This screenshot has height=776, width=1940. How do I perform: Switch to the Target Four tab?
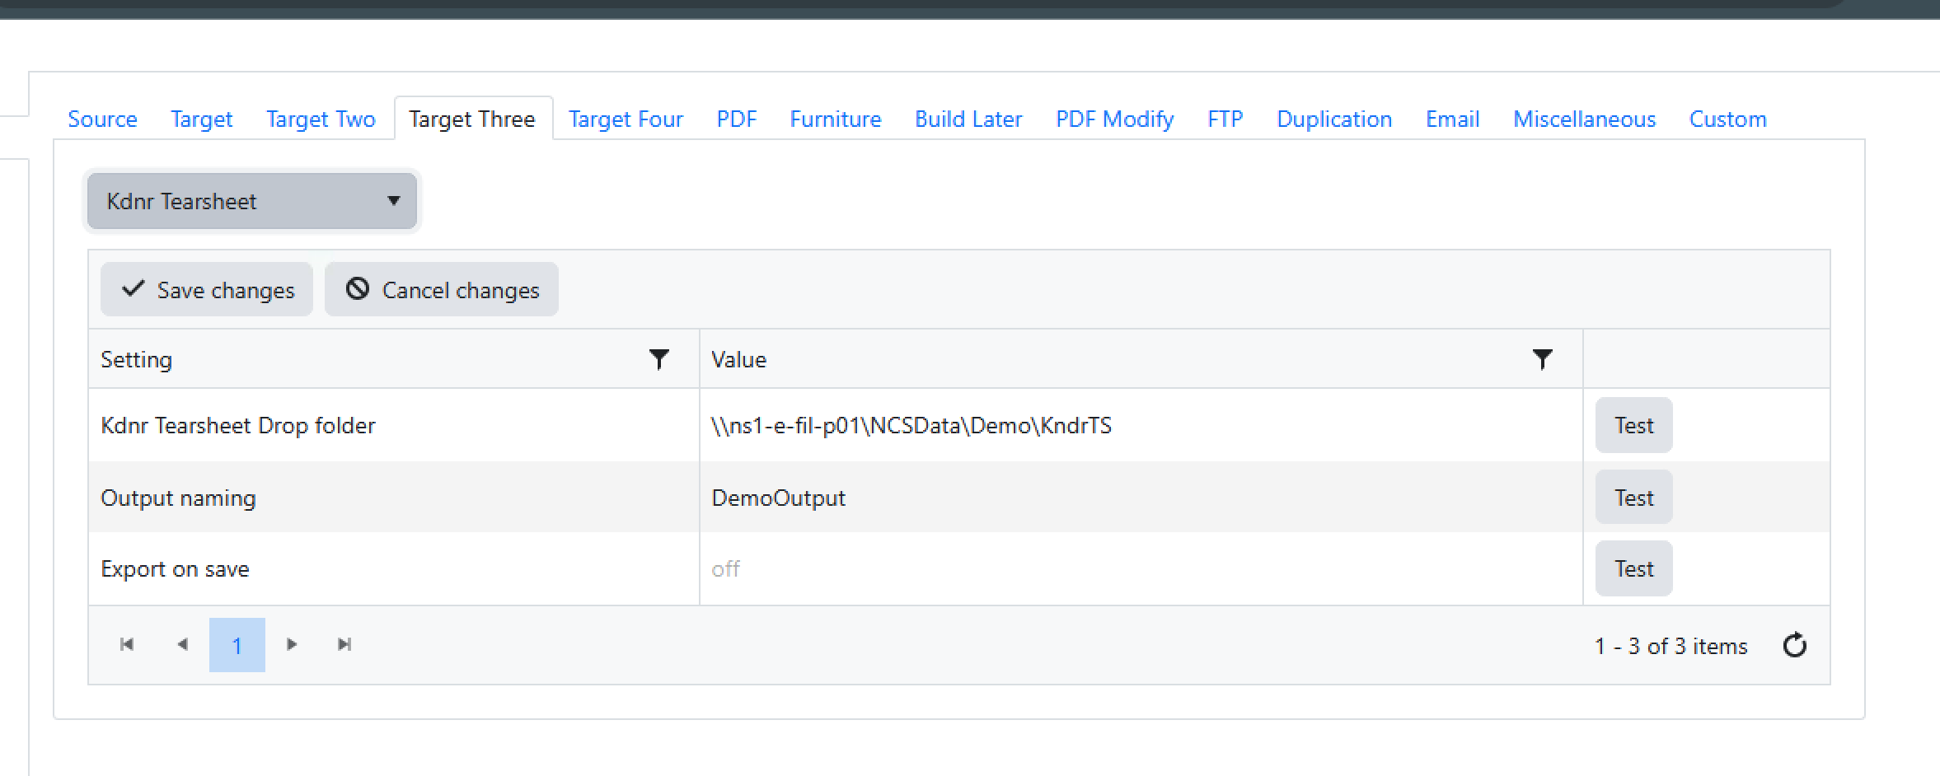626,119
